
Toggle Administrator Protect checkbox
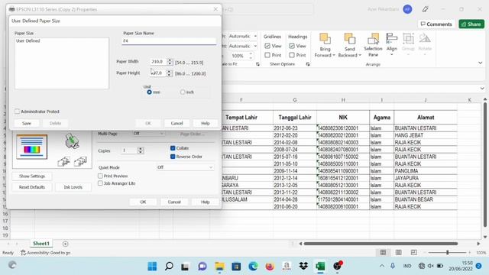[x=17, y=112]
